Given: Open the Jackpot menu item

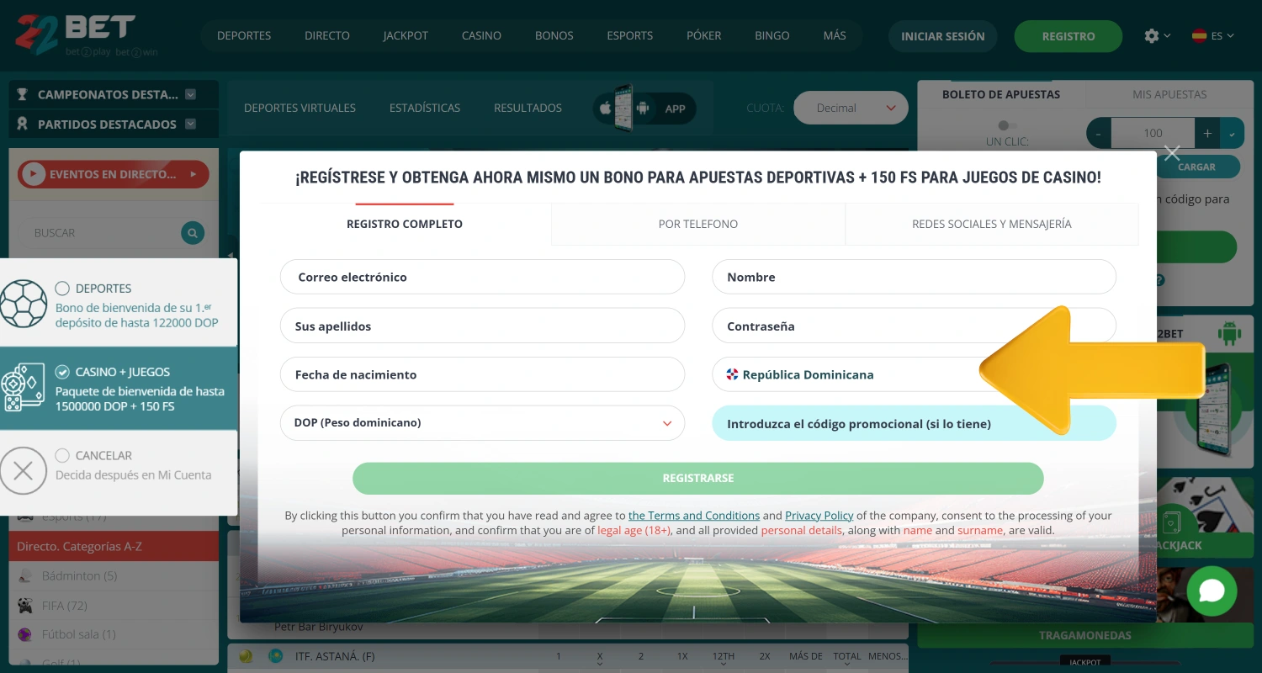Looking at the screenshot, I should [x=406, y=35].
